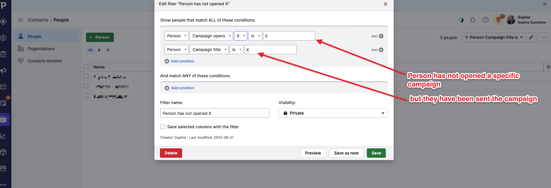Go to Organizations in the Contacts menu

point(41,49)
